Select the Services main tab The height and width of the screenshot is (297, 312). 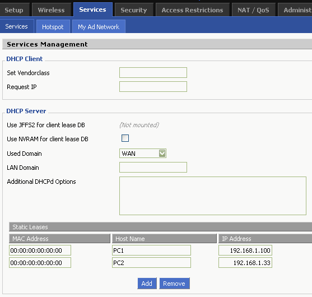(93, 10)
